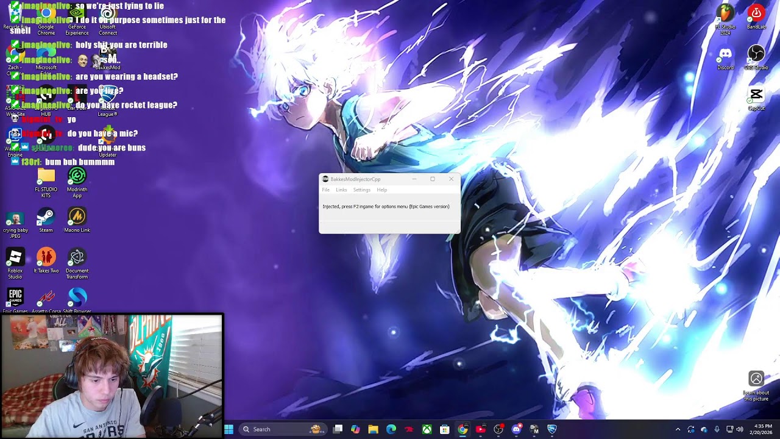Viewport: 780px width, 439px height.
Task: Select the FL STUDIO KITS folder
Action: 46,184
